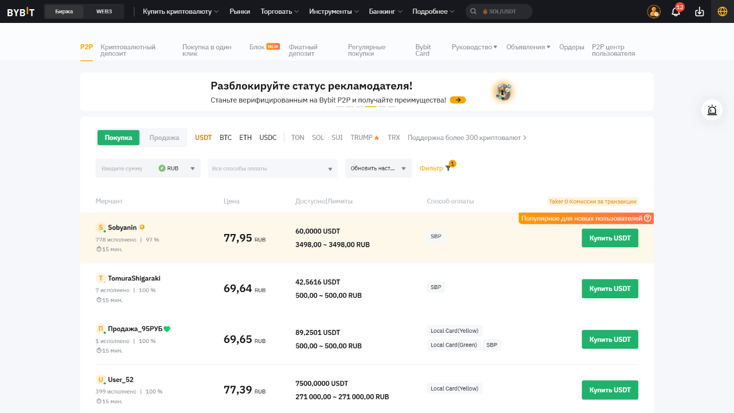The image size is (734, 413).
Task: Open merchant User_52 profile link
Action: [120, 380]
